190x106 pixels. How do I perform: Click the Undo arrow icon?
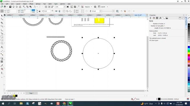pos(35,7)
